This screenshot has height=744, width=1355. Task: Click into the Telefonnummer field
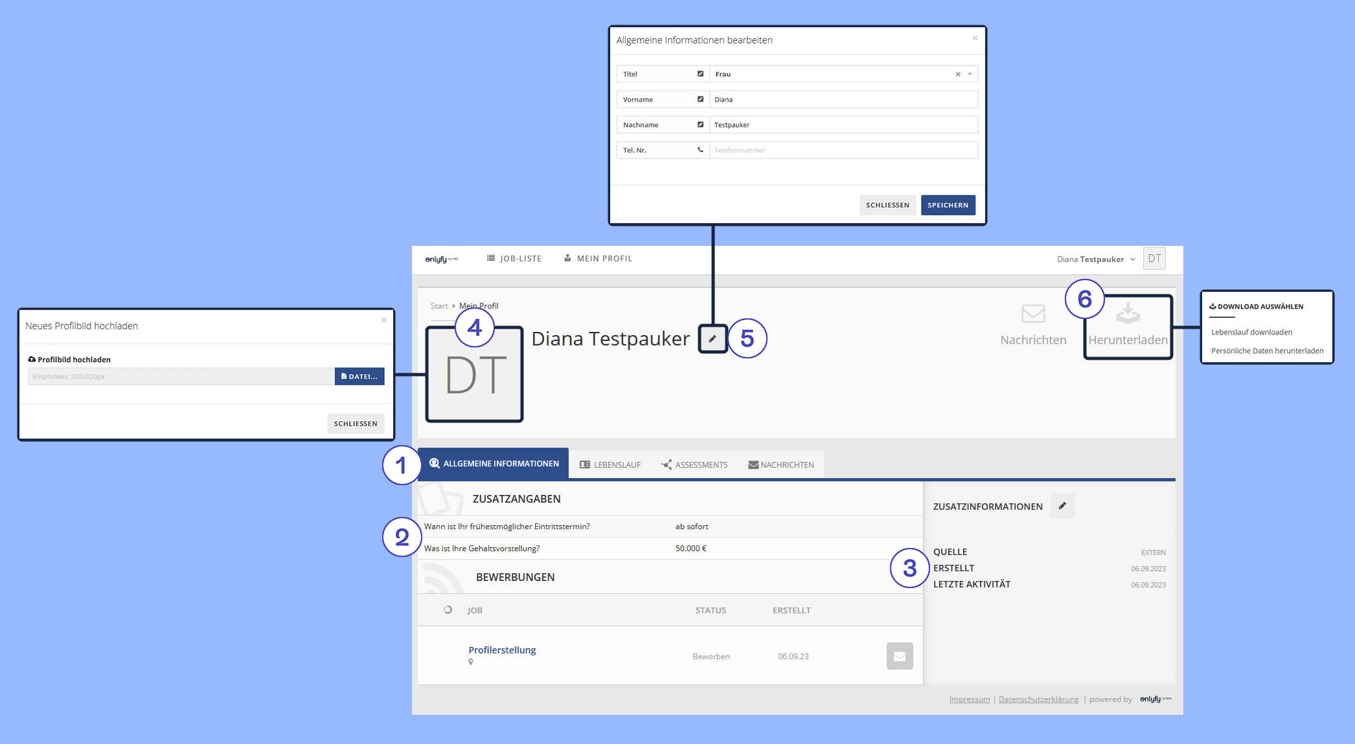click(x=843, y=150)
